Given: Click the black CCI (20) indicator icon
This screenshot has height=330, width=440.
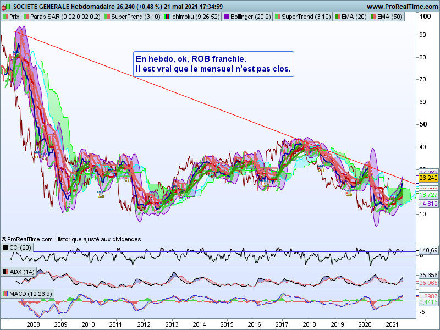Looking at the screenshot, I should click(5, 248).
